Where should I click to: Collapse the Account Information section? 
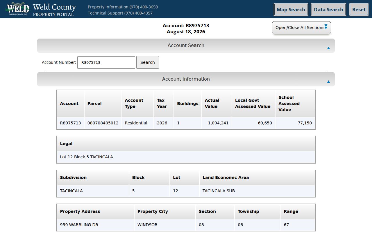(186, 79)
